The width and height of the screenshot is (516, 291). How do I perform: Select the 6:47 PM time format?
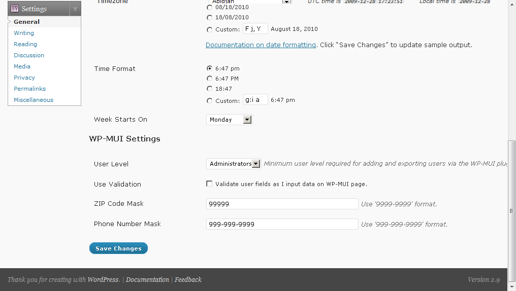[x=209, y=79]
